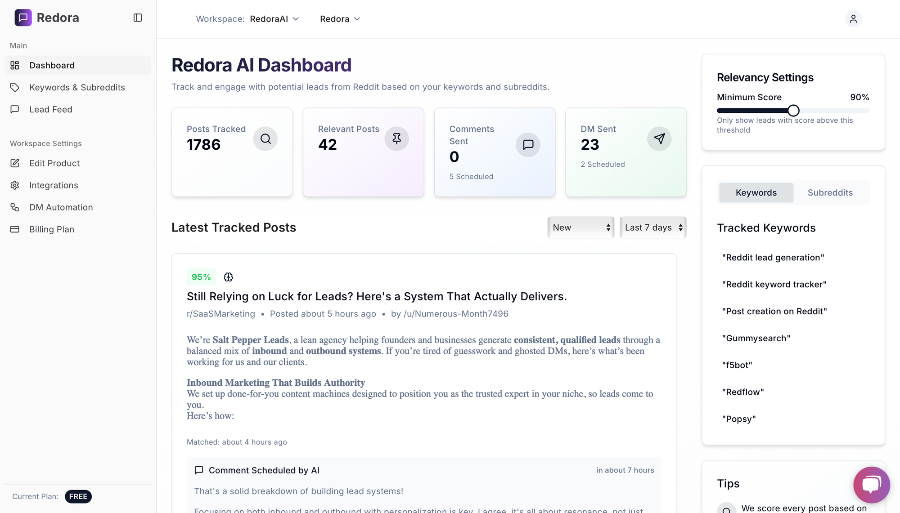Open Keywords & Subreddits in sidebar
The width and height of the screenshot is (900, 513).
click(78, 87)
